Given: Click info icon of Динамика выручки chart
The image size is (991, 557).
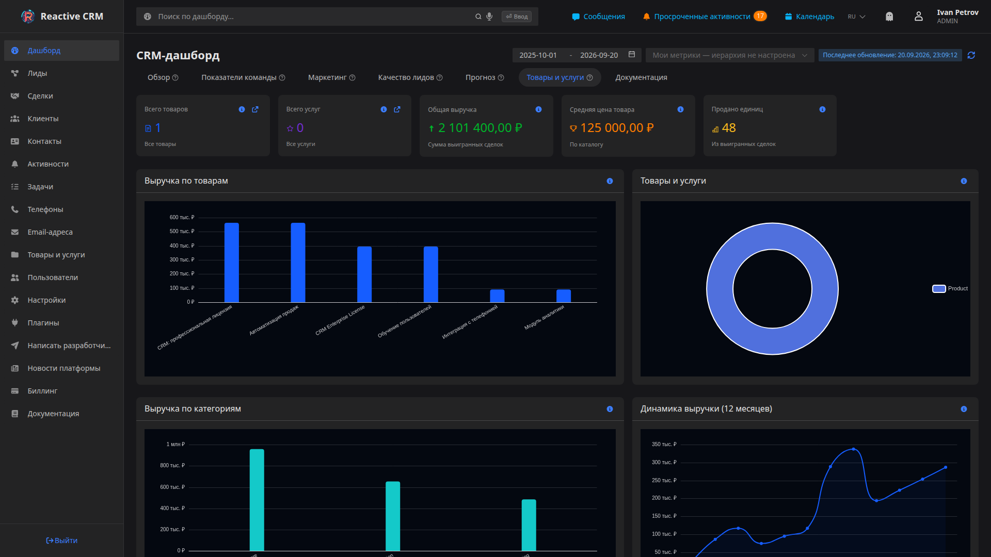Looking at the screenshot, I should pyautogui.click(x=964, y=409).
